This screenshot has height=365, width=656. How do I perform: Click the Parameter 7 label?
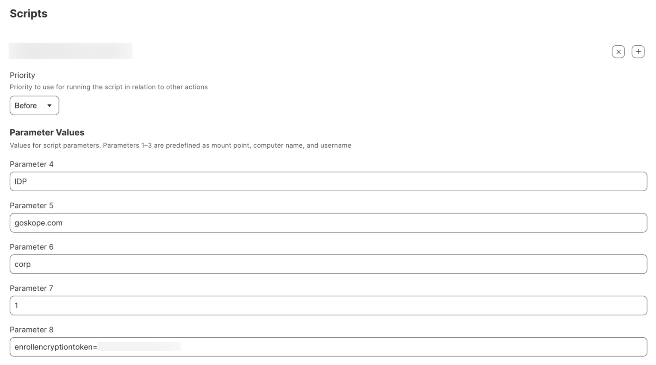pyautogui.click(x=31, y=288)
